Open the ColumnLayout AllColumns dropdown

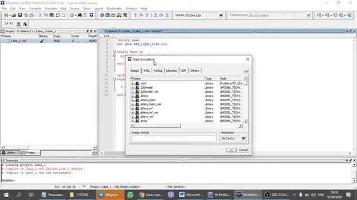(308, 16)
